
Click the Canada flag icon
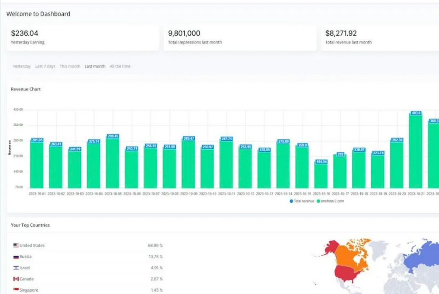(16, 279)
